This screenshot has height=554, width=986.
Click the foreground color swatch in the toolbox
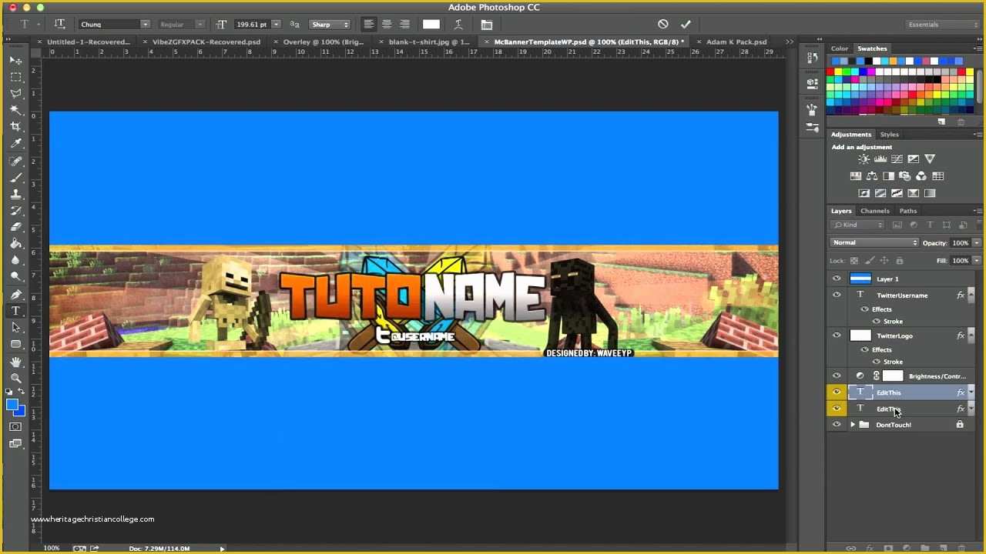click(12, 405)
